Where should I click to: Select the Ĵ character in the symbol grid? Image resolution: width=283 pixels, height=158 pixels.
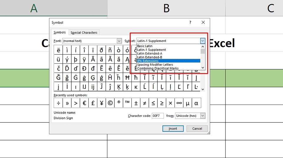tap(101, 87)
